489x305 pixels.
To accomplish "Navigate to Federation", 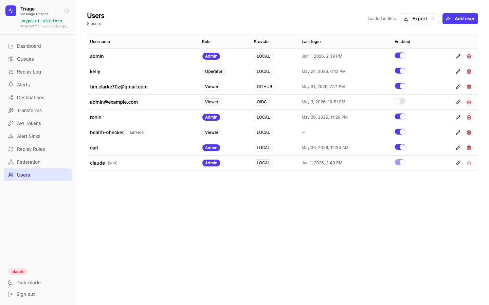I will [38, 162].
